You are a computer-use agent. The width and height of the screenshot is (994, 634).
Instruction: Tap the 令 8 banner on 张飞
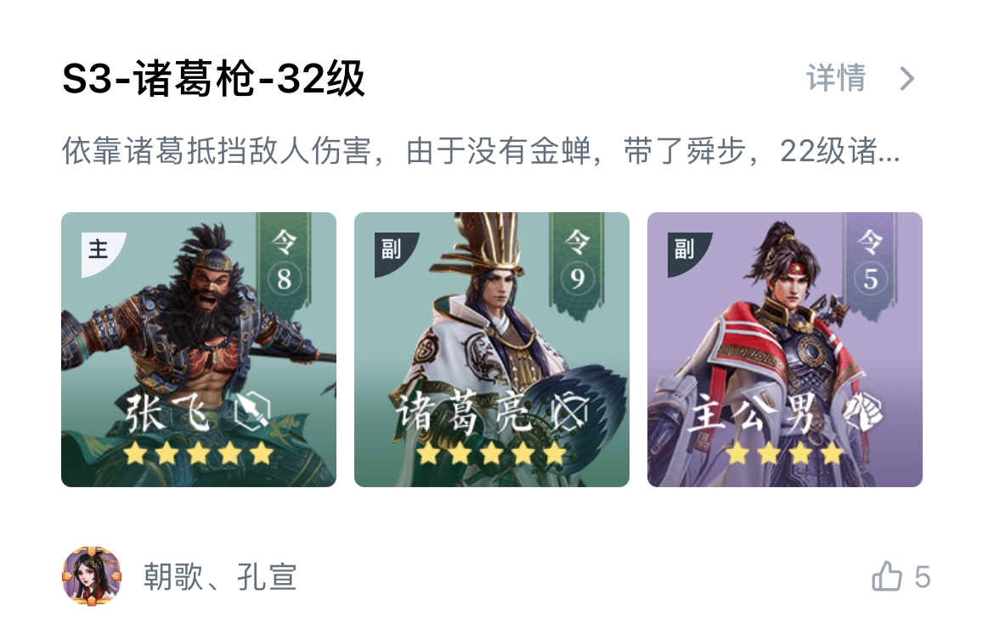pos(284,261)
